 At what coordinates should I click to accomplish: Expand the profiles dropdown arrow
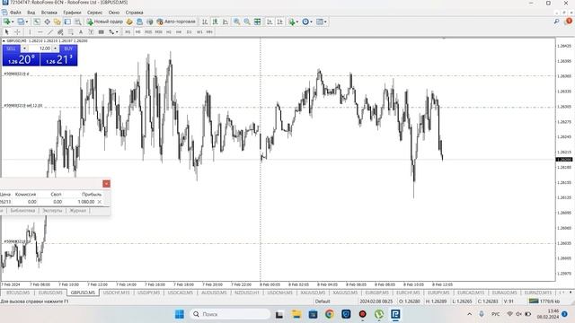pyautogui.click(x=27, y=22)
